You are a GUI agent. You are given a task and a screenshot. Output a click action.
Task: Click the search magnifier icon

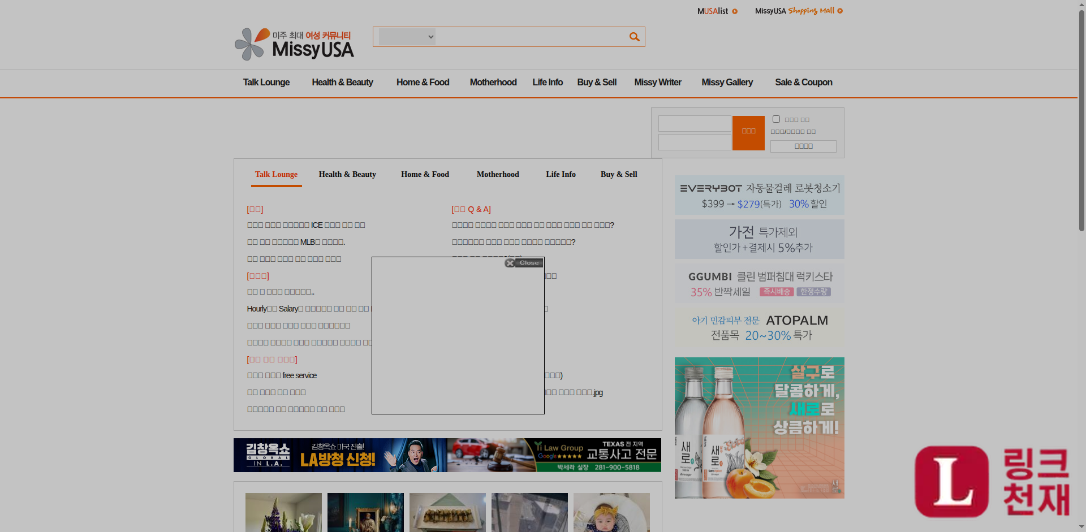[634, 37]
